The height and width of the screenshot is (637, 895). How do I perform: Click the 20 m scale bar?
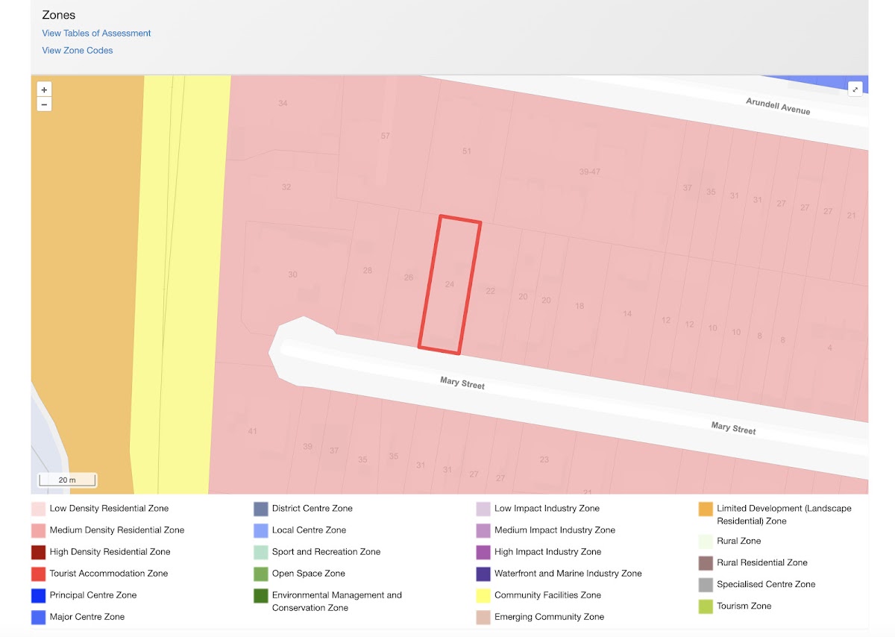tap(67, 480)
